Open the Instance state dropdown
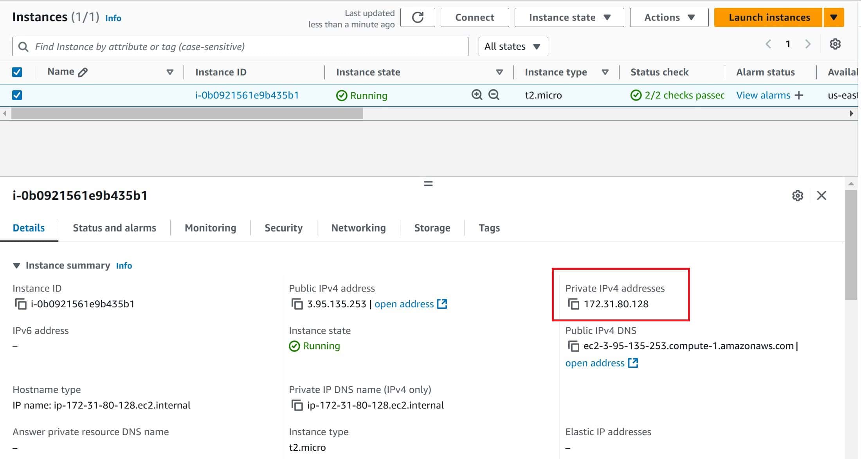Screen dimensions: 861x459 tap(569, 17)
